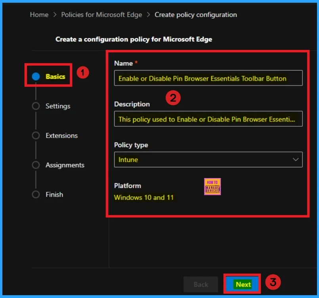Click the Policy type label
The width and height of the screenshot is (319, 298).
131,145
